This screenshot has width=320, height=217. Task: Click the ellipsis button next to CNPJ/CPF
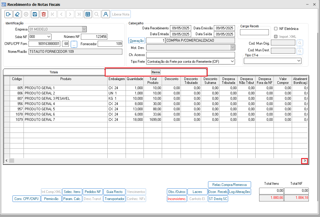pos(74,44)
